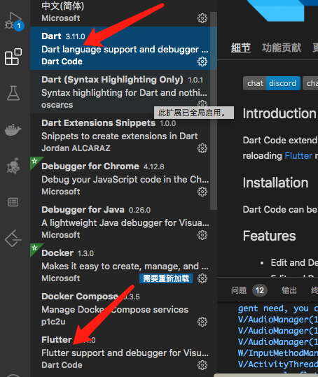Open the Test flask icon
Image resolution: width=318 pixels, height=377 pixels.
click(13, 93)
